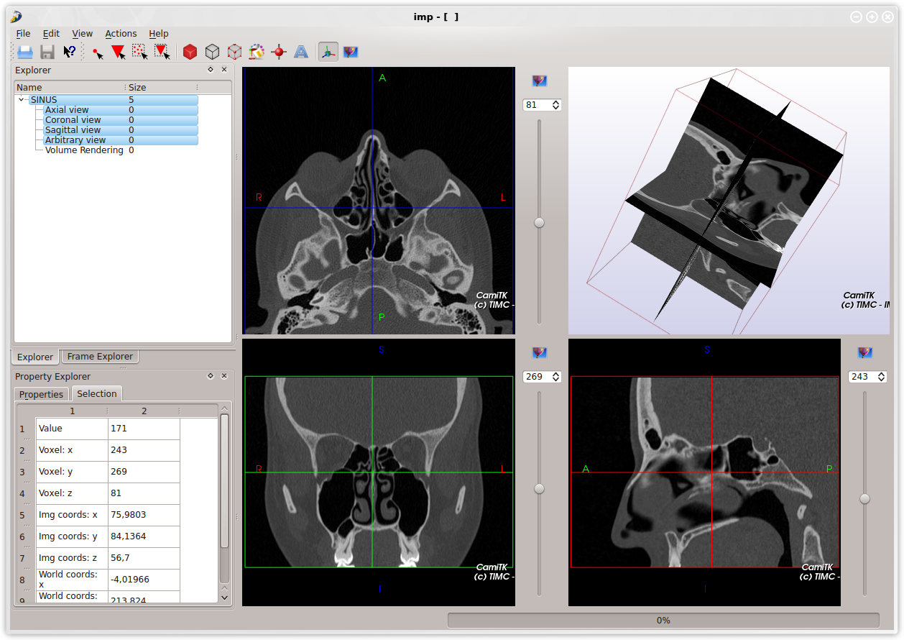Click the balloon screenshot icon beside axial view
The width and height of the screenshot is (904, 640).
point(540,81)
